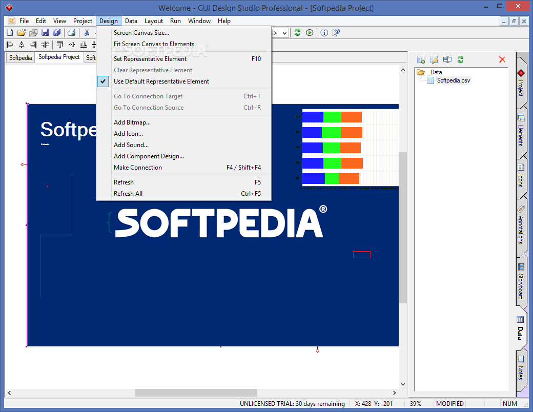This screenshot has width=533, height=412.
Task: Click the red Delete X in Data panel
Action: [x=502, y=59]
